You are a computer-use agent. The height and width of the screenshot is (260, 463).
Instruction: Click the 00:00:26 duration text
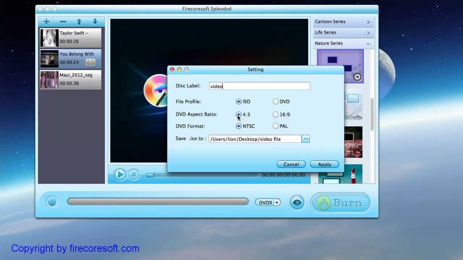click(69, 42)
